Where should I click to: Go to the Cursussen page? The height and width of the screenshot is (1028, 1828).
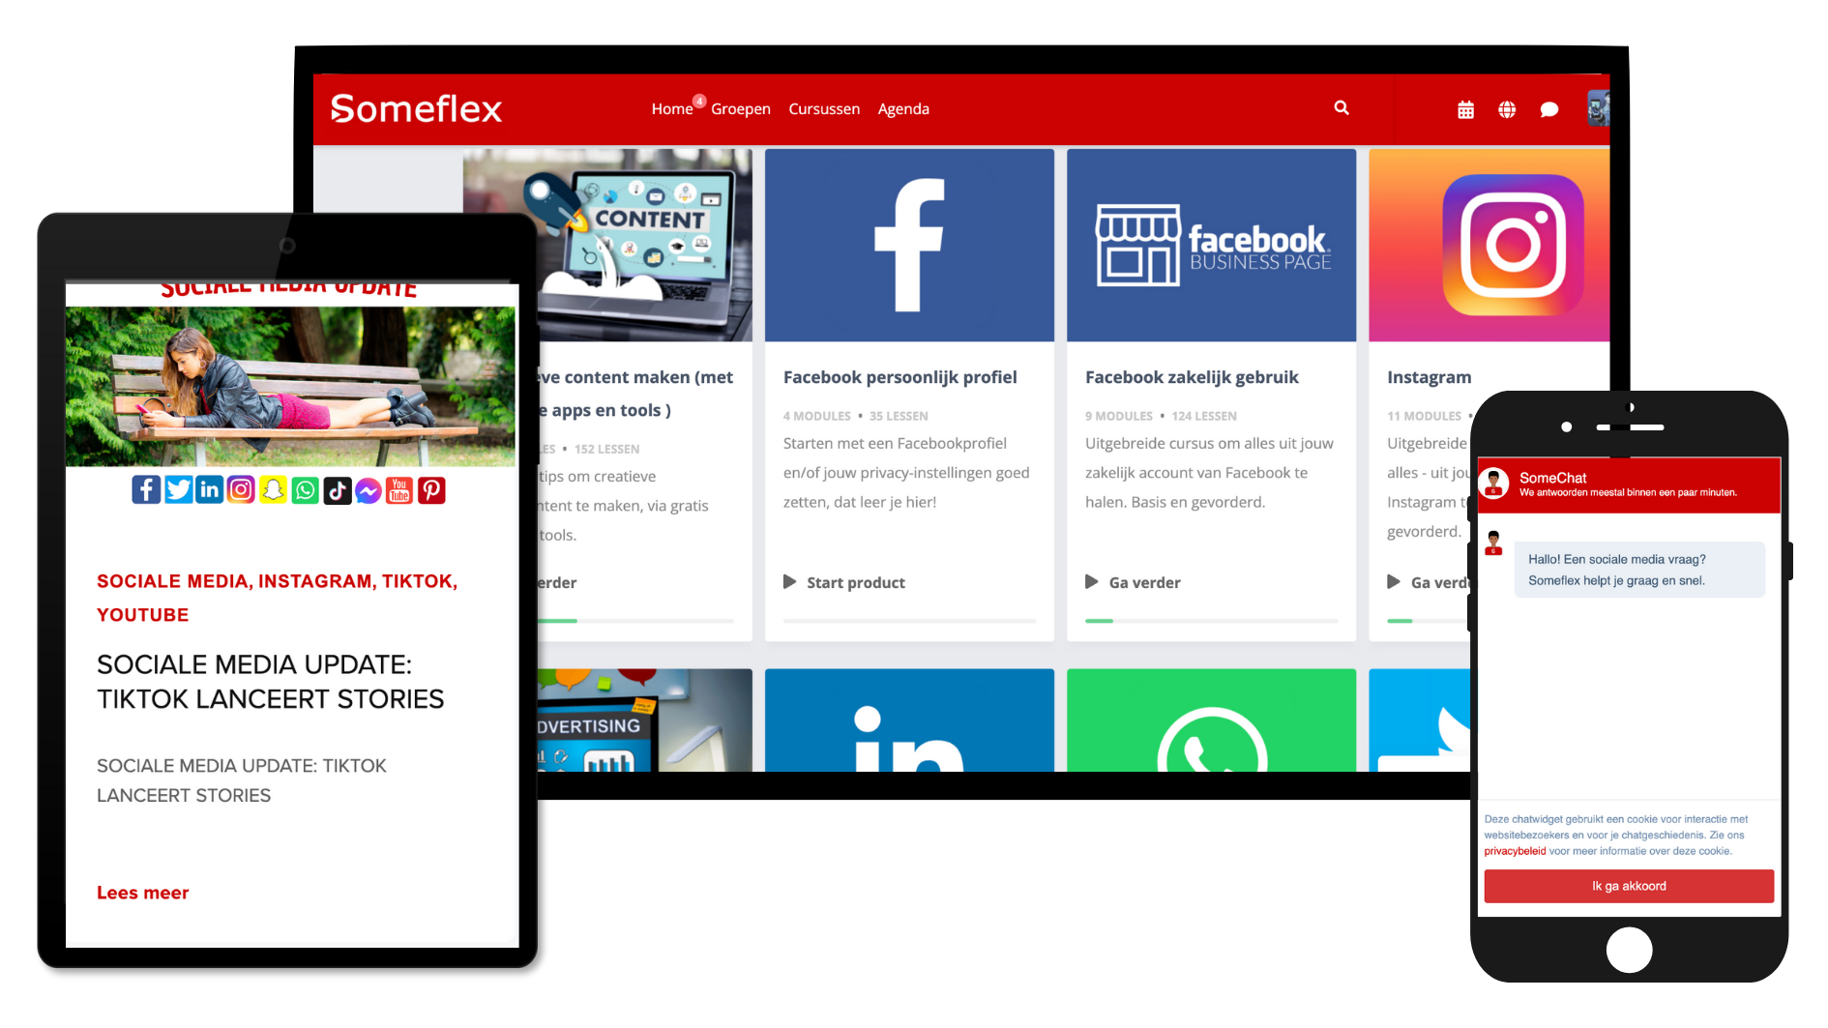click(824, 108)
